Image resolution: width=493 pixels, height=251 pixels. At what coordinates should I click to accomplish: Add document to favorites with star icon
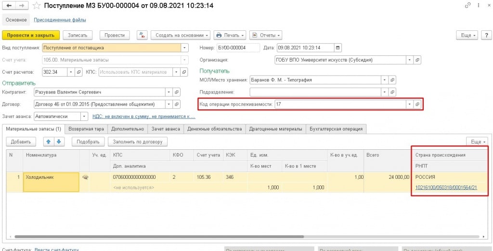tap(36, 6)
